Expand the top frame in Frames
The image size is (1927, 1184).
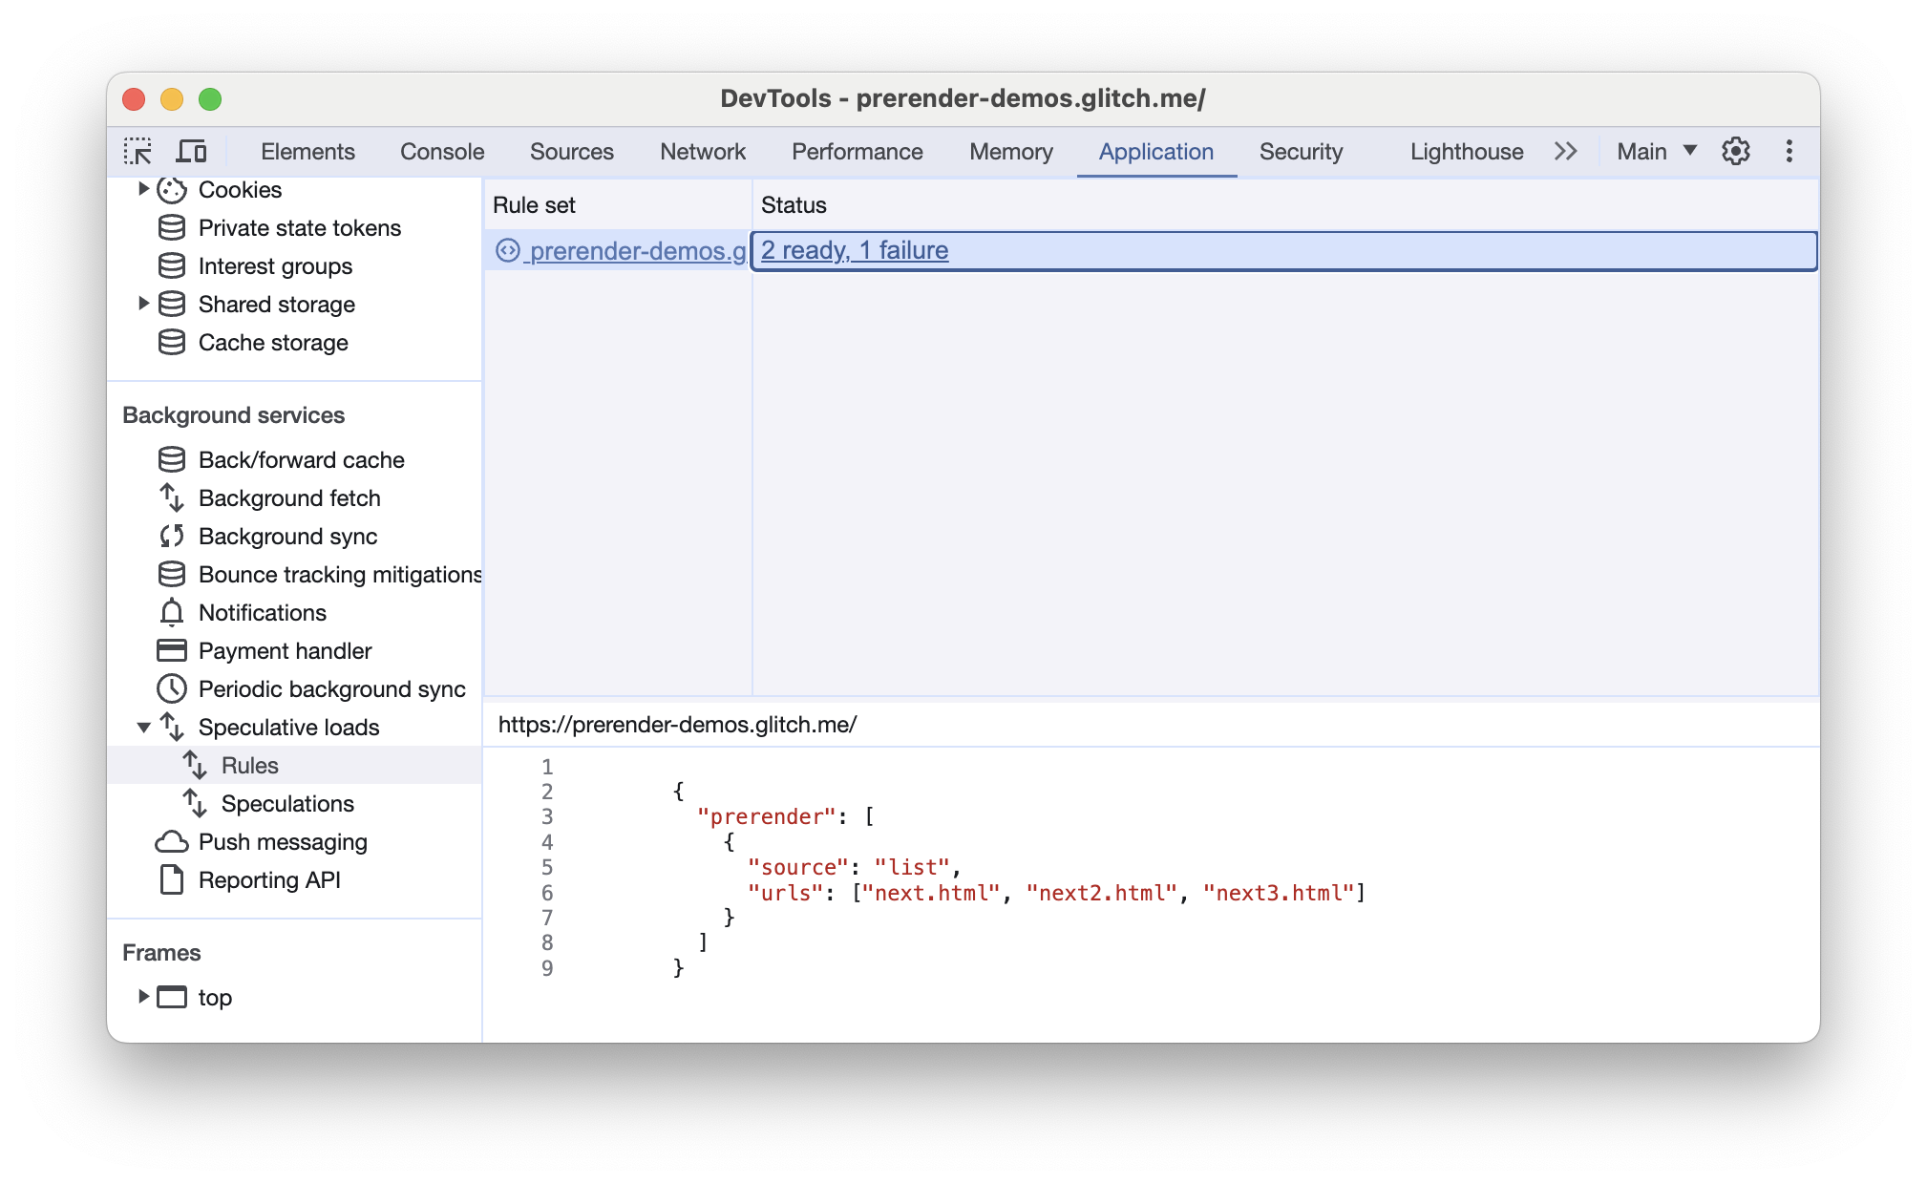(x=144, y=997)
